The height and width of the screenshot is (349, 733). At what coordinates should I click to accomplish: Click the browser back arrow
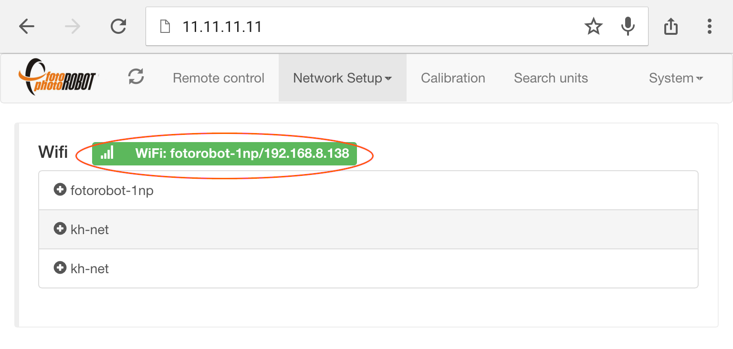[x=27, y=26]
